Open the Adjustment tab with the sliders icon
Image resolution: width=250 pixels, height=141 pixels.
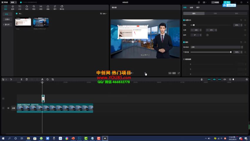[x=55, y=7]
